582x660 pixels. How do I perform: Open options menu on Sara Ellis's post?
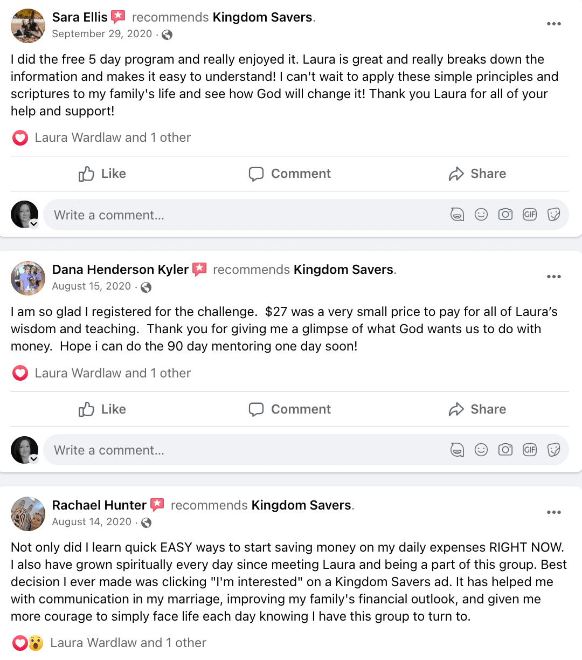[553, 24]
